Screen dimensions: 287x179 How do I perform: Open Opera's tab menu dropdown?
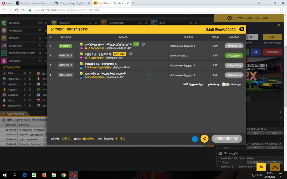[x=259, y=3]
